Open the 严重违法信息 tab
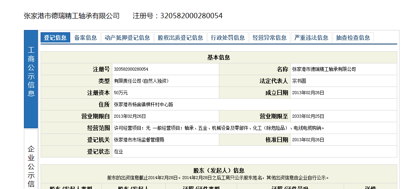The width and height of the screenshot is (401, 189). coord(311,38)
